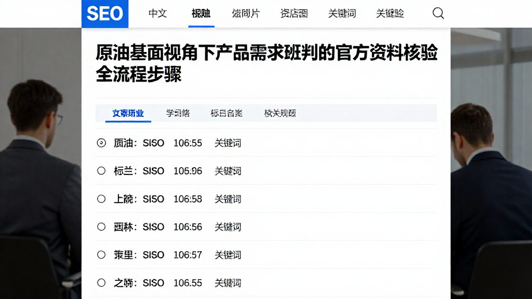Select the radio button in the 106:56 row
This screenshot has height=299, width=532.
point(101,227)
